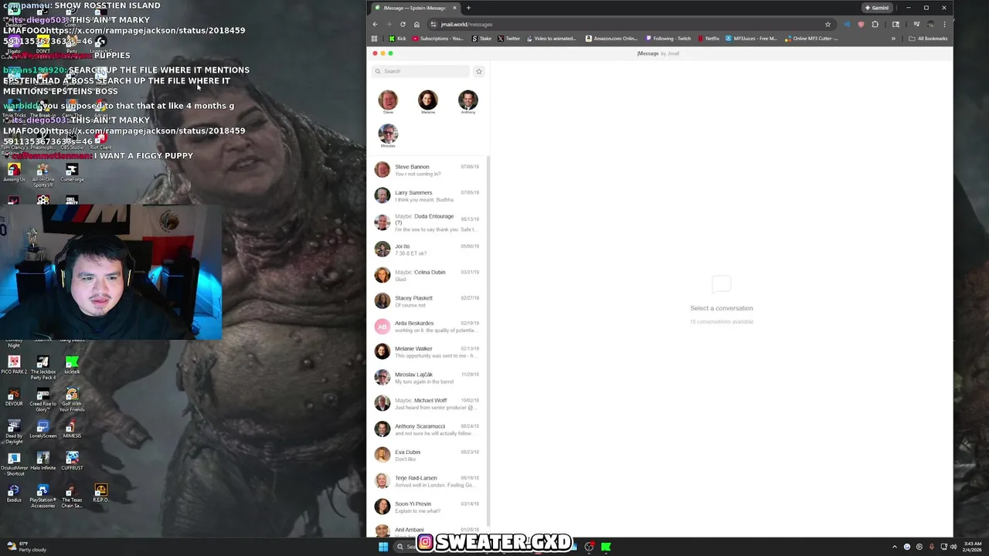Click the green zoom dot in jMessage

[390, 53]
